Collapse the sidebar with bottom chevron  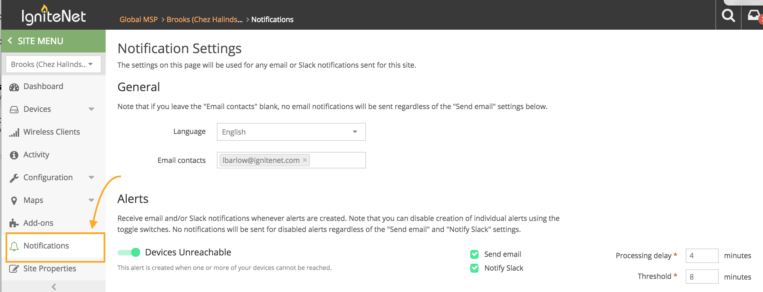(x=54, y=286)
